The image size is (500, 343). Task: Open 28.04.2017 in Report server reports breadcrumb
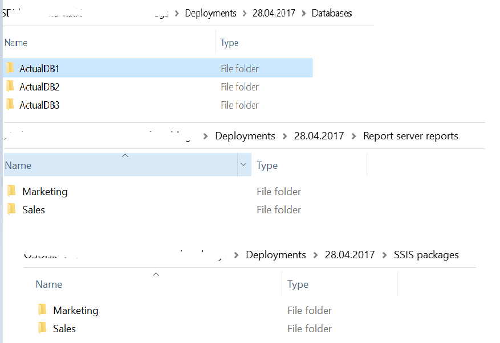[x=319, y=136]
